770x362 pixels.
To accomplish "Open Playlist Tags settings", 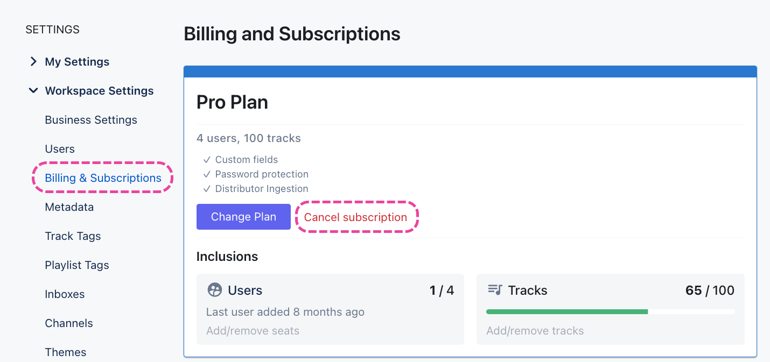I will [77, 265].
